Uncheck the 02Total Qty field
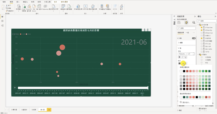The width and height of the screenshot is (217, 114). pos(202,30)
